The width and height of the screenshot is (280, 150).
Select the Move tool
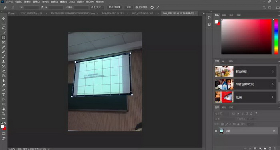4,18
